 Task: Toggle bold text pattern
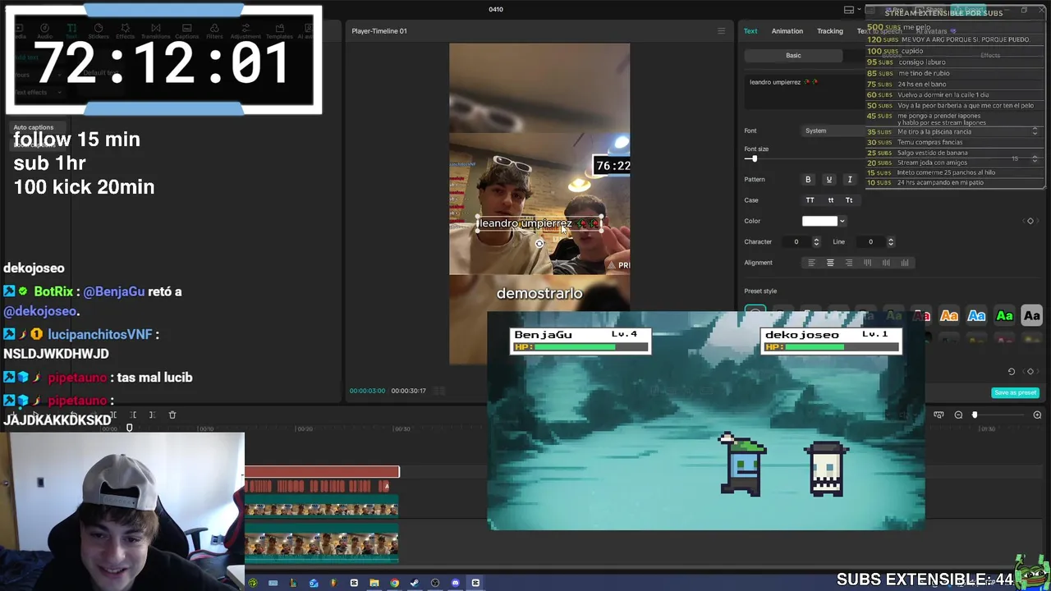[808, 180]
